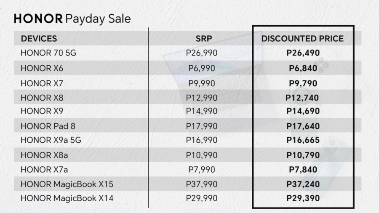This screenshot has width=379, height=213.
Task: Select the SRP column header
Action: coord(204,39)
